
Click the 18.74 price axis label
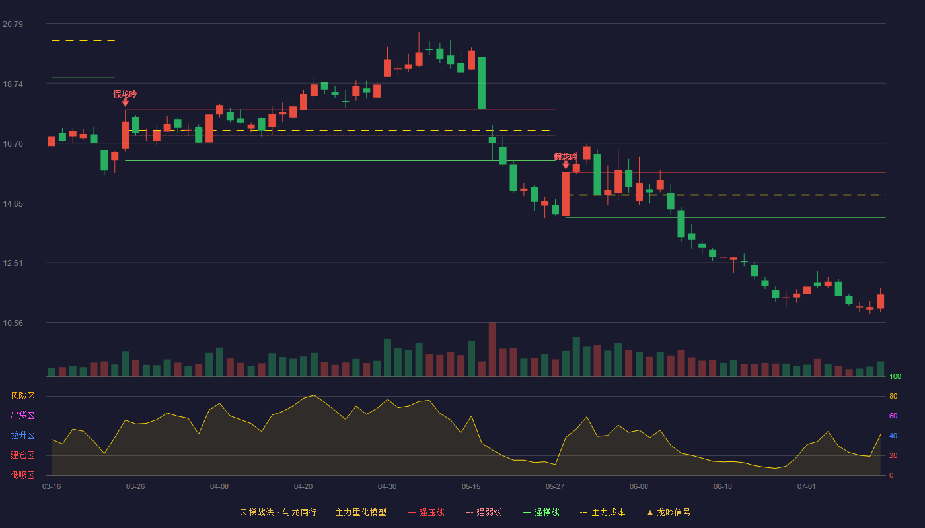13,84
